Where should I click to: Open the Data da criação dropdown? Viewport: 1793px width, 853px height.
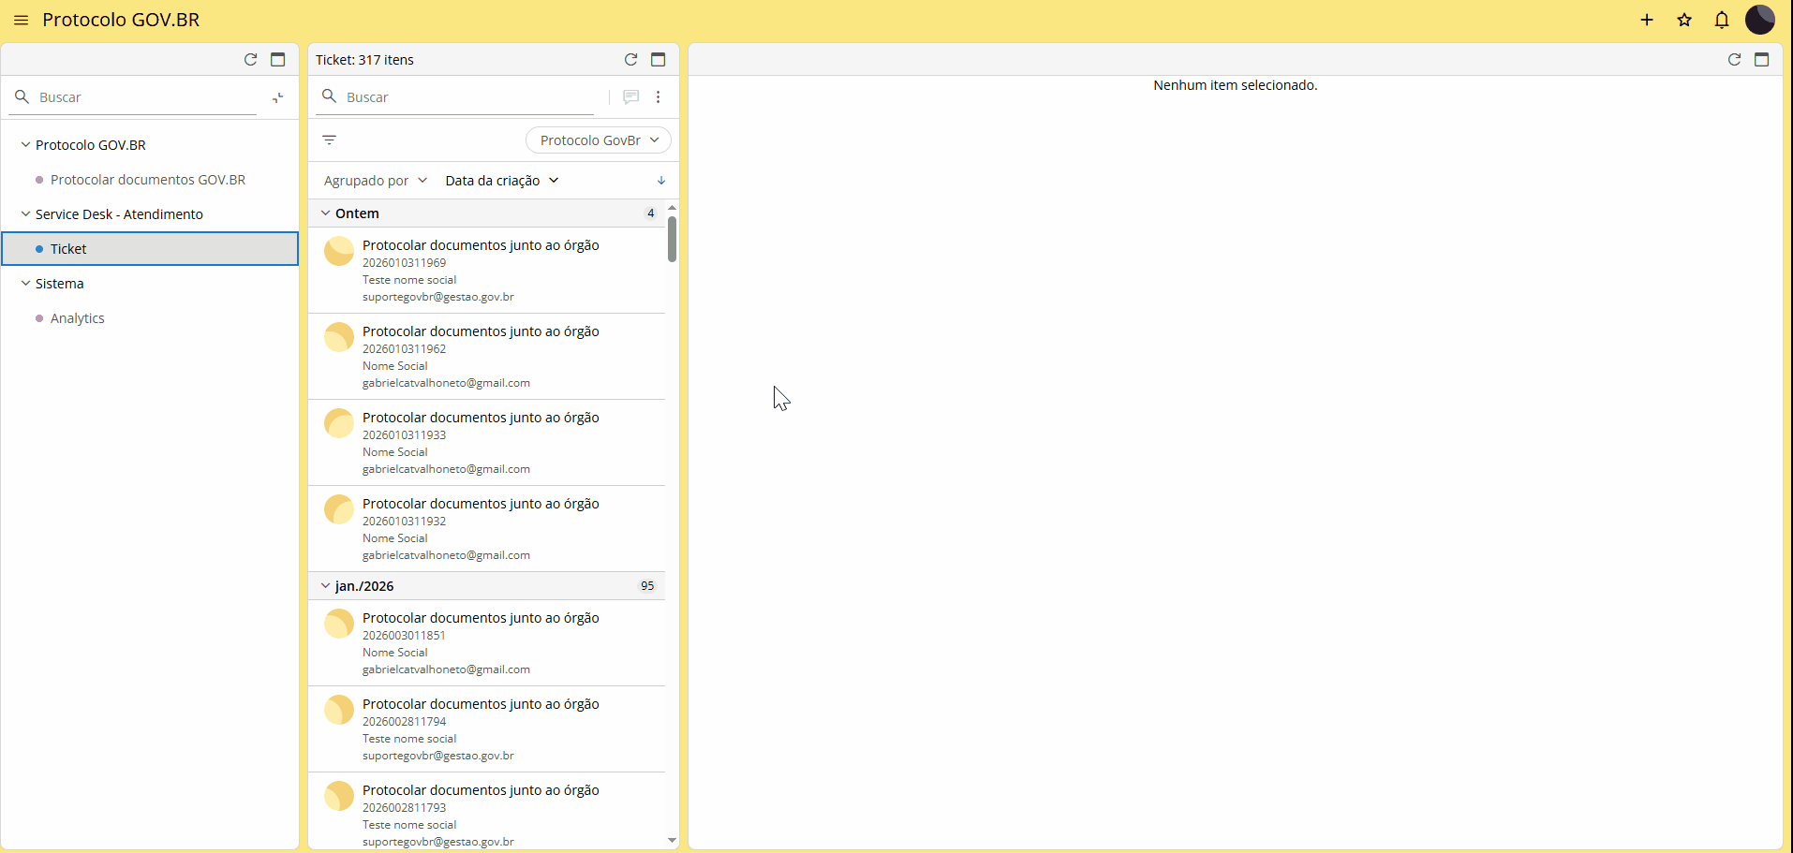[502, 181]
